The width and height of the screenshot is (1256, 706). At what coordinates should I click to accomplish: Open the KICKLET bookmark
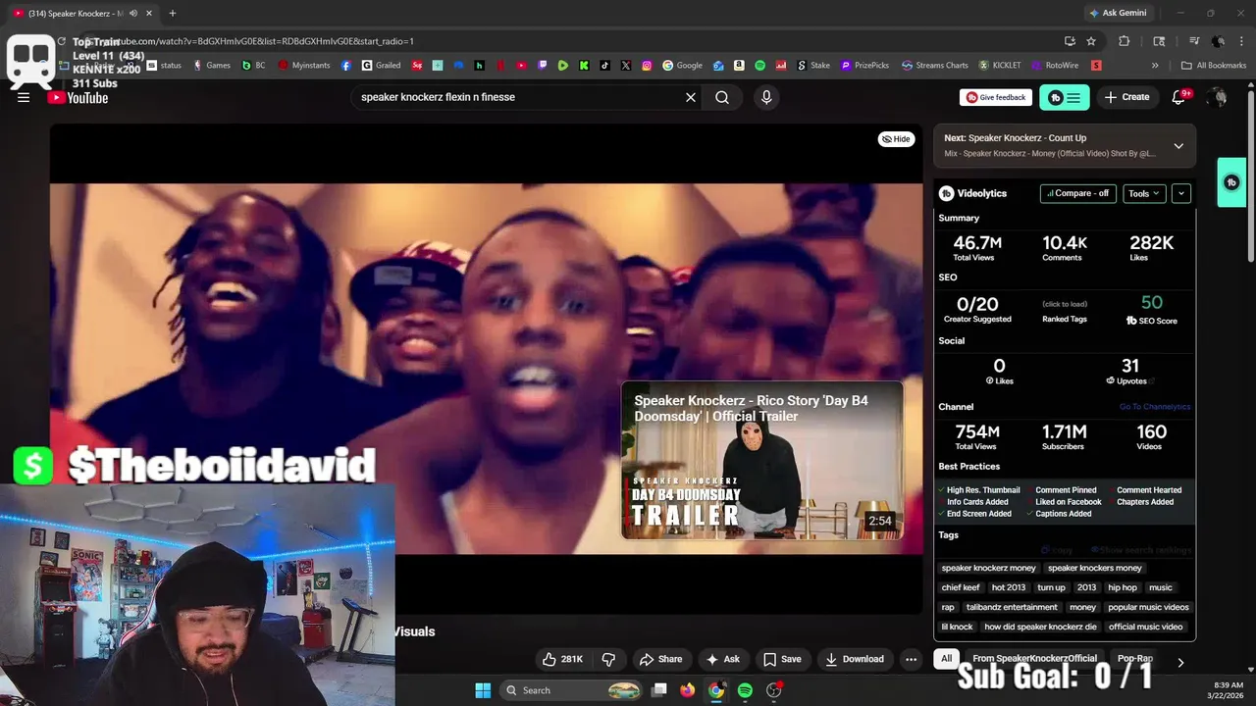(1000, 66)
